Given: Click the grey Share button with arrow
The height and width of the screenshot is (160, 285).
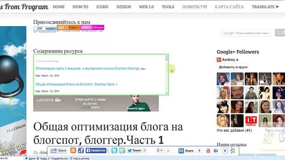Looking at the screenshot, I should (58, 150).
